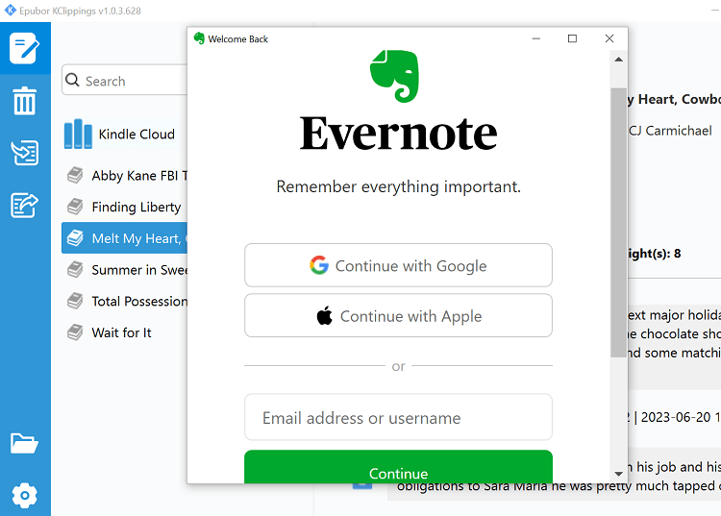The width and height of the screenshot is (721, 516).
Task: Select the Melt My Heart book
Action: click(124, 238)
